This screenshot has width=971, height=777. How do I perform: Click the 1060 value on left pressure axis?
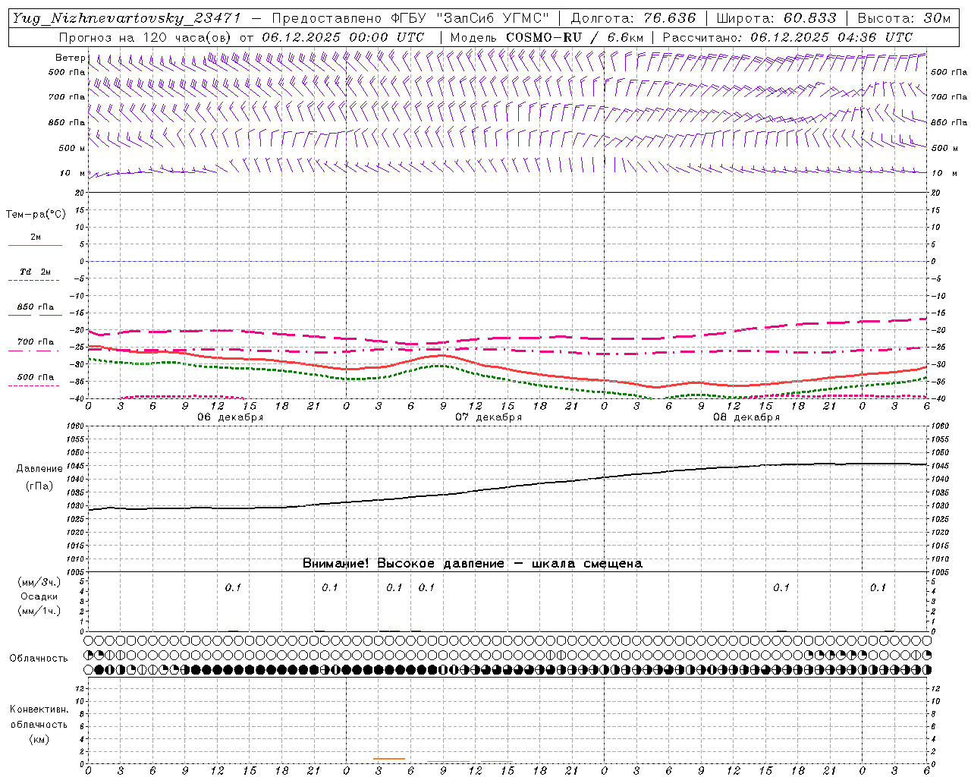point(74,426)
